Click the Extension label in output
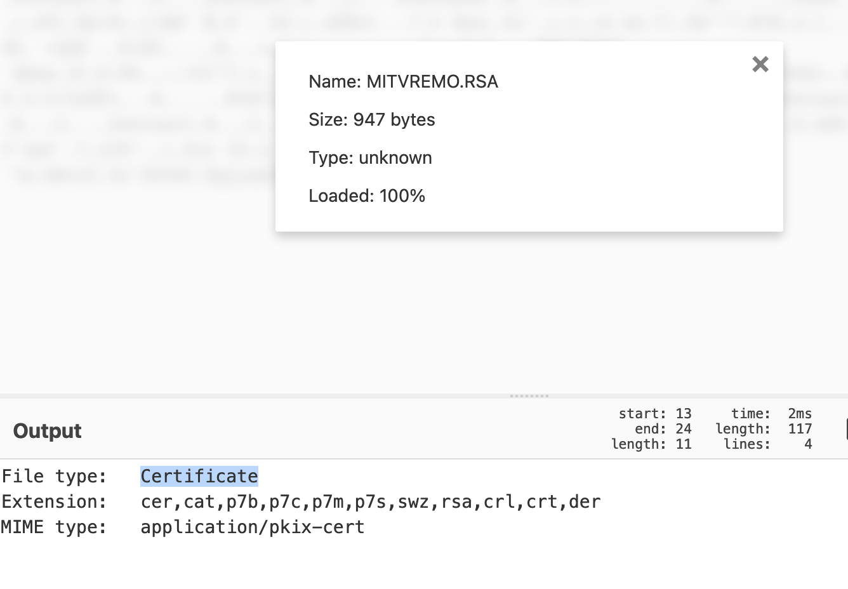848x589 pixels. [55, 501]
